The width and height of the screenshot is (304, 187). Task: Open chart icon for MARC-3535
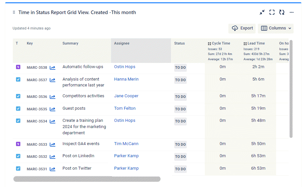click(x=52, y=109)
